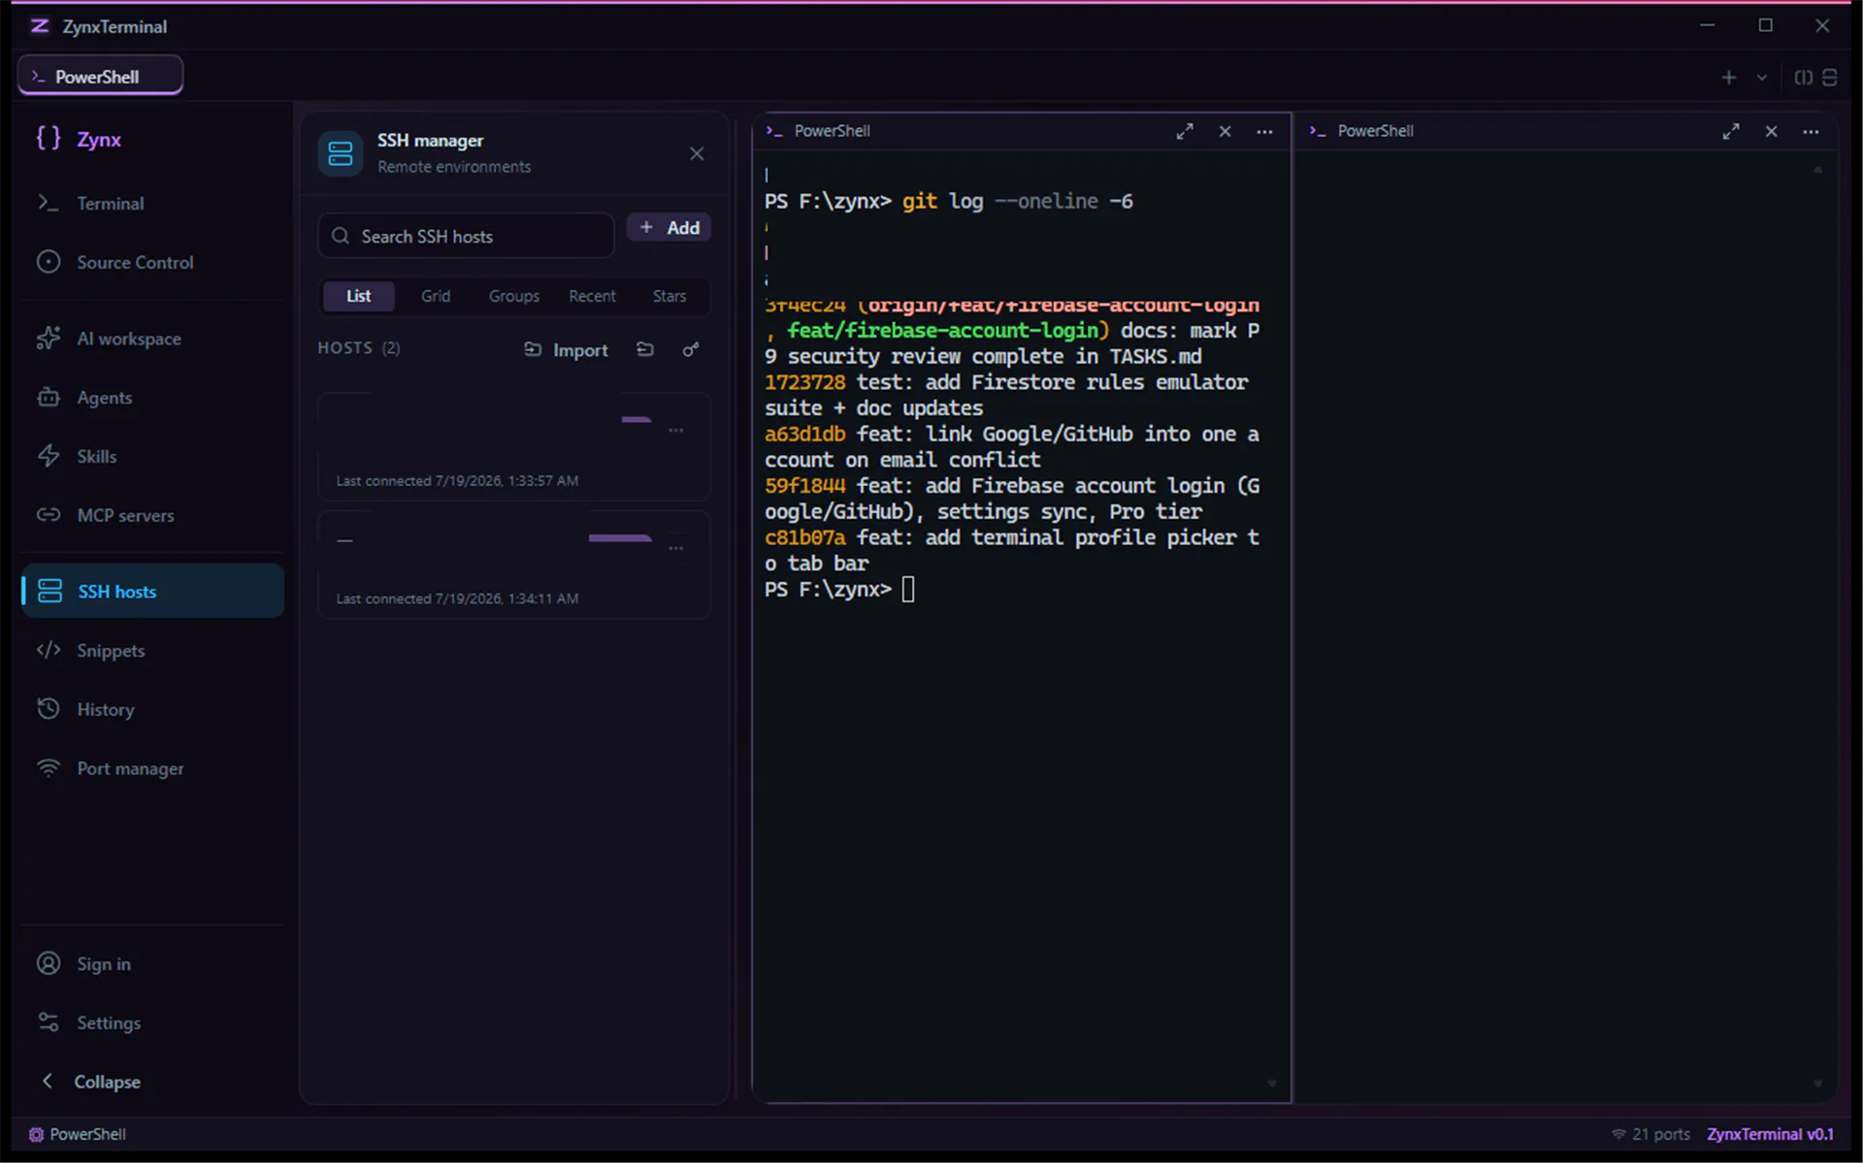Click the git log --oneline -6 command
Viewport: 1863px width, 1163px height.
click(1017, 201)
